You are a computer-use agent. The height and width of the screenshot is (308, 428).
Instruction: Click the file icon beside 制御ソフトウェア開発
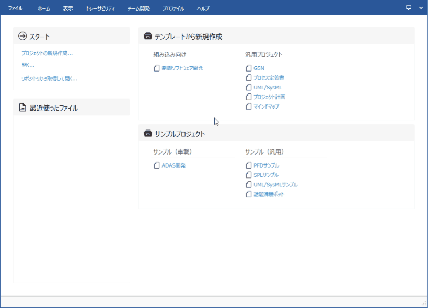pyautogui.click(x=156, y=68)
